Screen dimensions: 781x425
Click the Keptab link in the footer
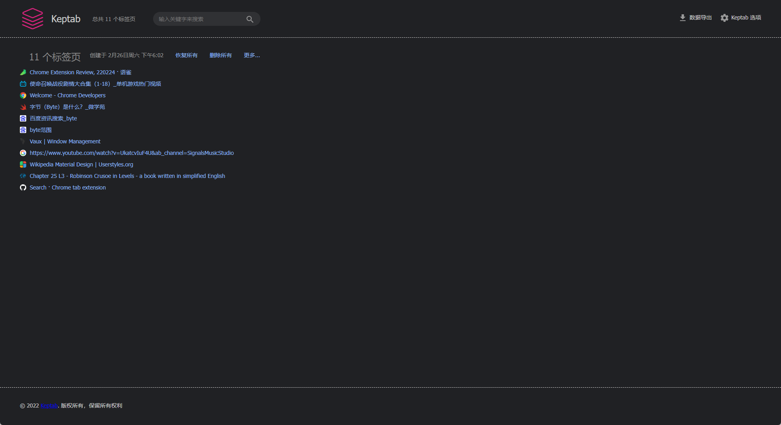[49, 406]
